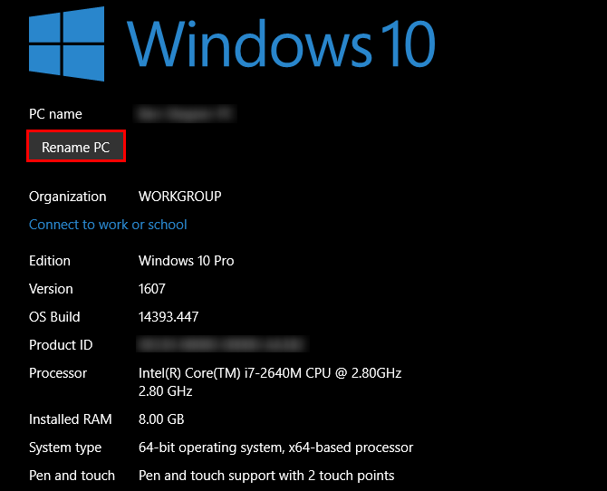Click the Installed RAM label
The height and width of the screenshot is (491, 607).
pyautogui.click(x=71, y=419)
